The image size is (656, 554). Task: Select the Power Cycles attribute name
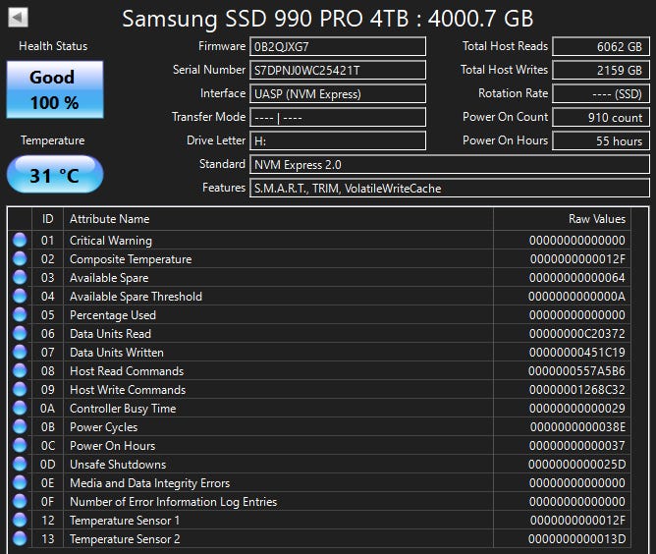click(x=104, y=427)
